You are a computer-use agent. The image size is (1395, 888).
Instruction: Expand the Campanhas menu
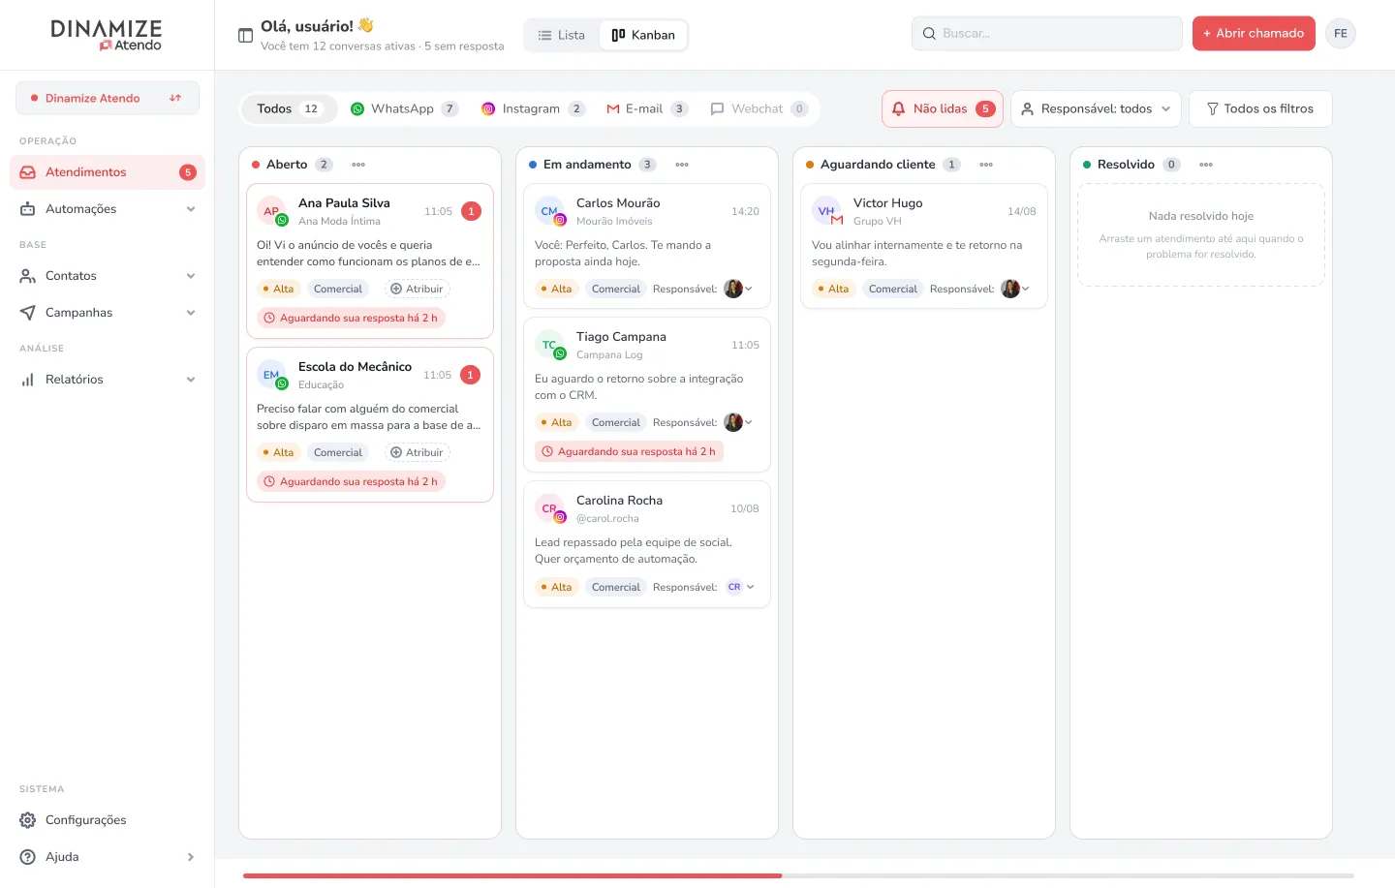tap(191, 313)
